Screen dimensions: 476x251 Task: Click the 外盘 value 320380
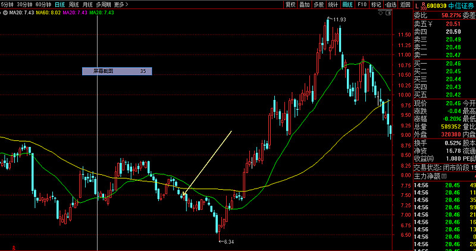click(451, 134)
